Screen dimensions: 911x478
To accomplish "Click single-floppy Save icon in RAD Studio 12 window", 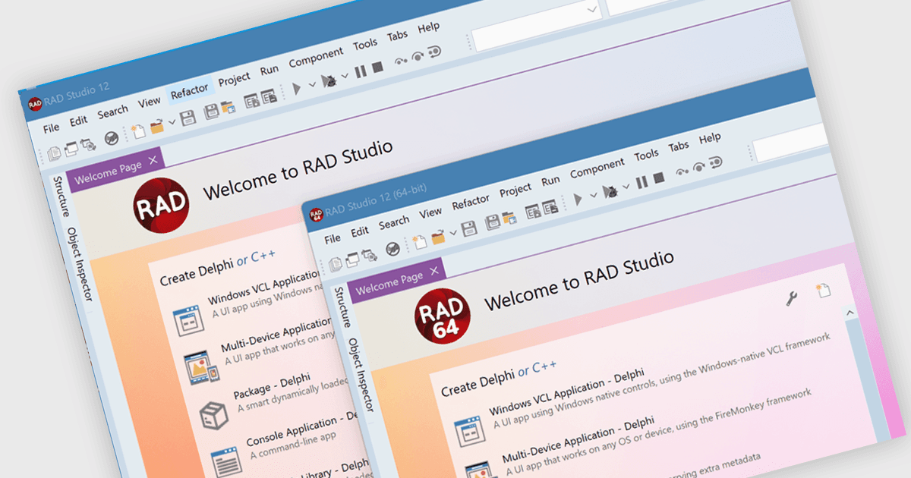I will pos(188,118).
